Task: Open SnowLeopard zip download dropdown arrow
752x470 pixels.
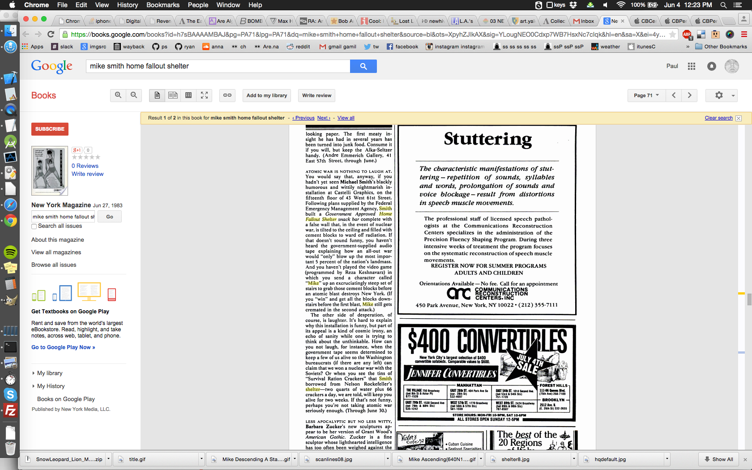Action: [x=108, y=459]
